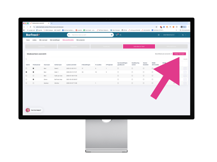Open the Mijn bestellingen menu item

coord(55,40)
